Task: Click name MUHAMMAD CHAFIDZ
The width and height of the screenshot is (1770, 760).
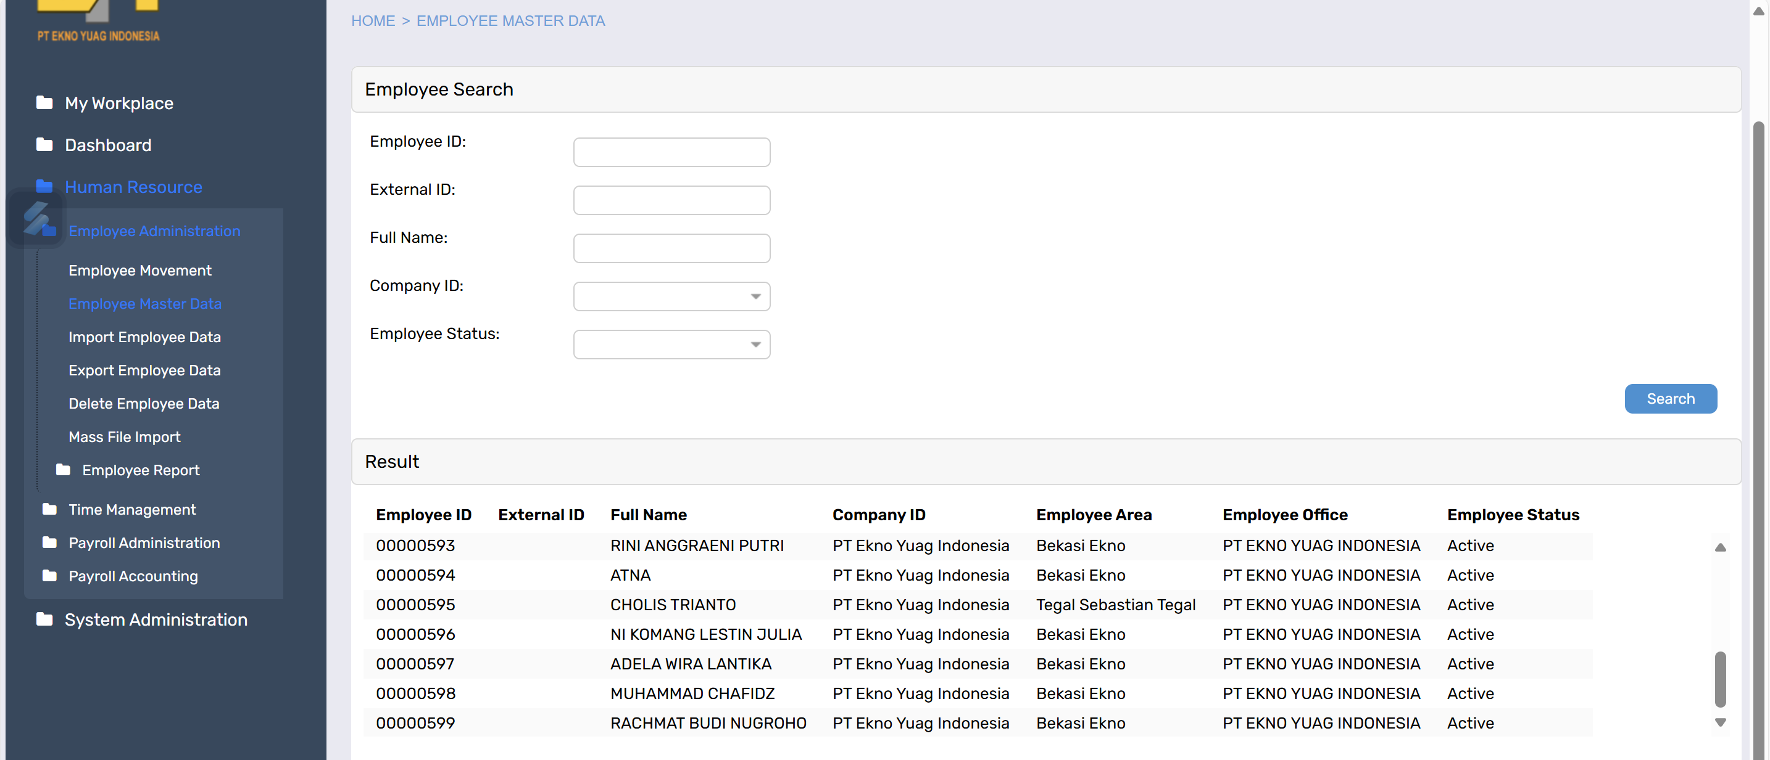Action: [692, 693]
